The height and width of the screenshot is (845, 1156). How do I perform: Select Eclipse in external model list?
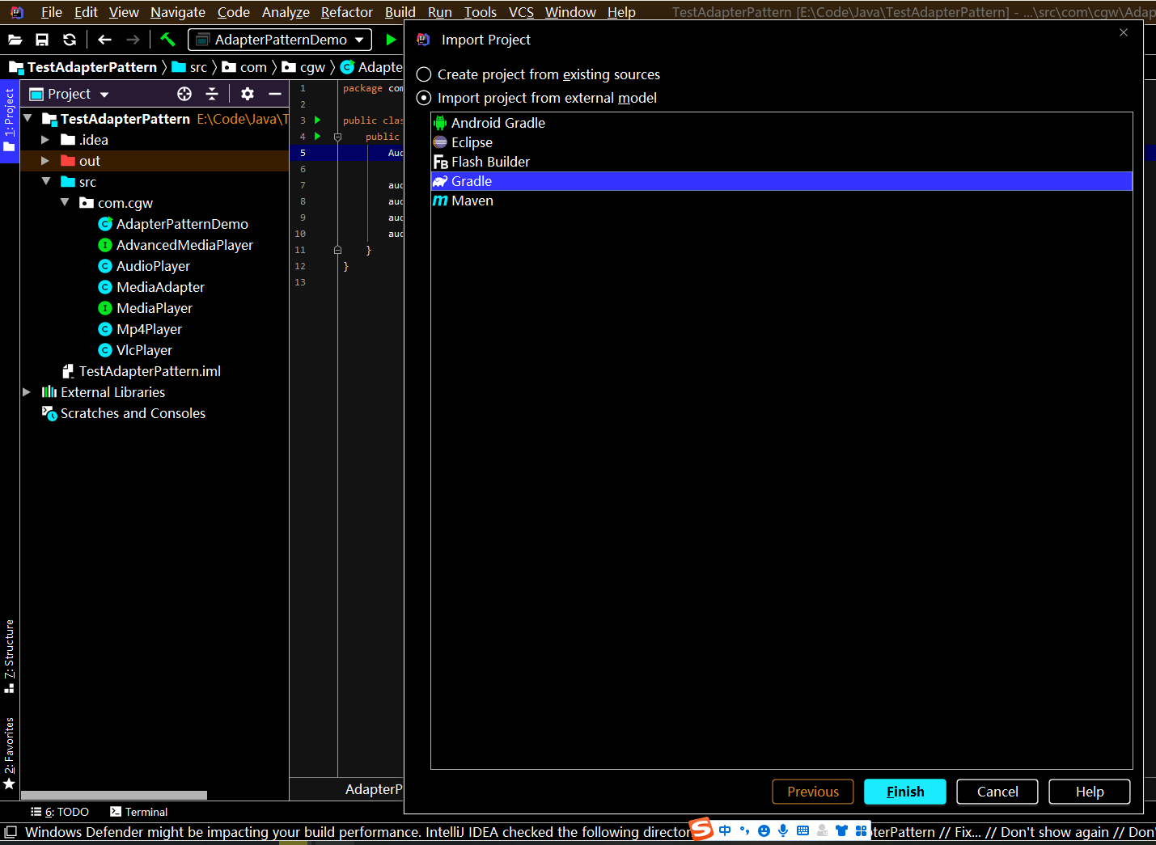tap(781, 142)
